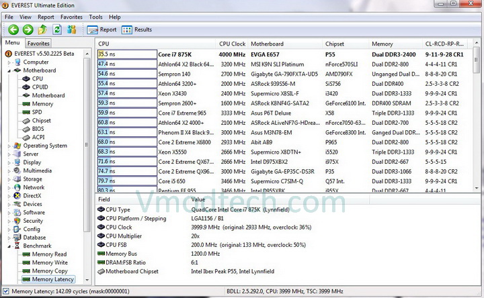484x298 pixels.
Task: Click the results list scroll down arrow
Action: [477, 188]
